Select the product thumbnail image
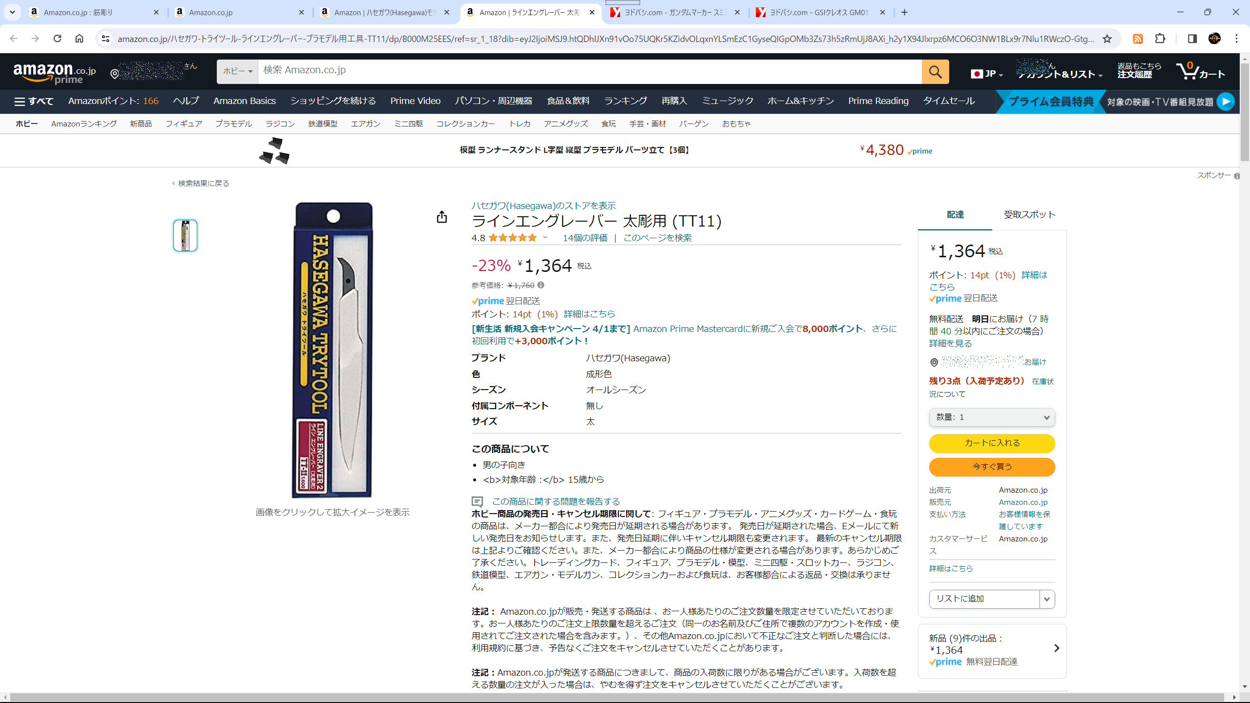 (x=185, y=235)
